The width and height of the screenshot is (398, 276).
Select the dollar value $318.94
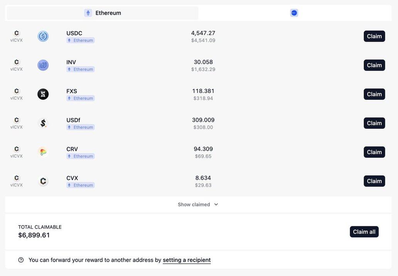[203, 98]
